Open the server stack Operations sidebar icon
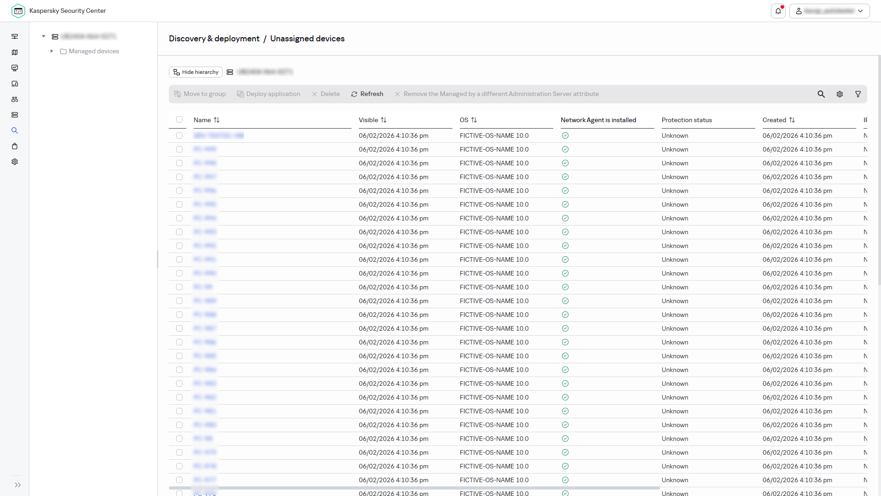 pyautogui.click(x=15, y=115)
